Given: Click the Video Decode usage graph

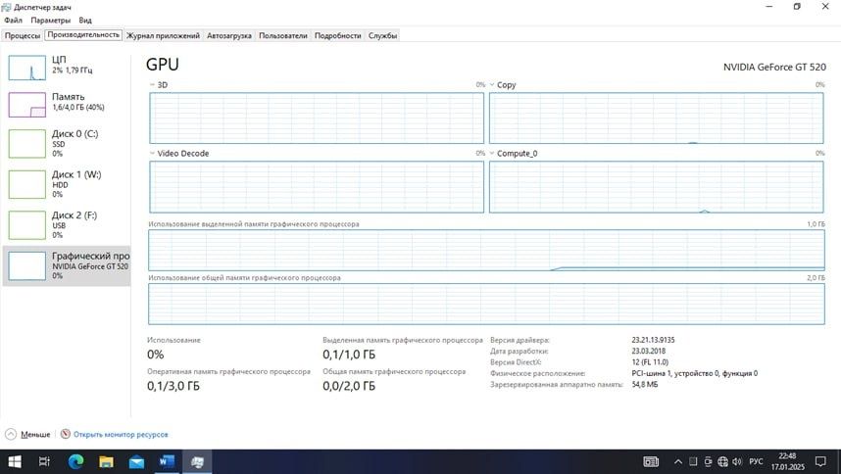Looking at the screenshot, I should coord(317,187).
